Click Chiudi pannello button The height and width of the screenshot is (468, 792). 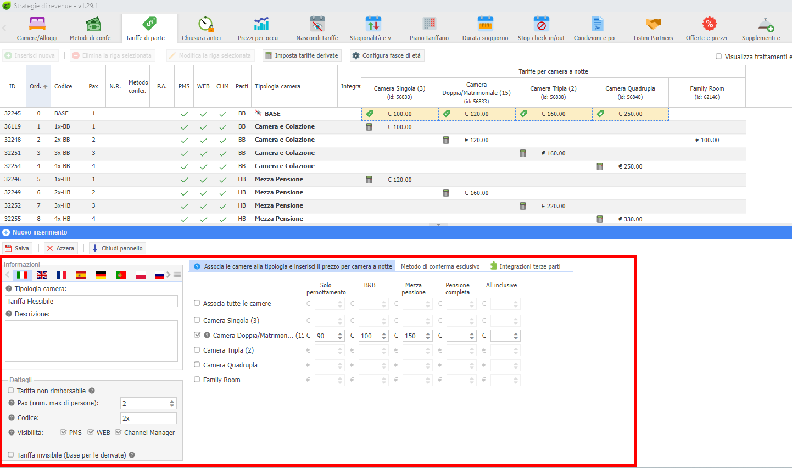tap(118, 248)
